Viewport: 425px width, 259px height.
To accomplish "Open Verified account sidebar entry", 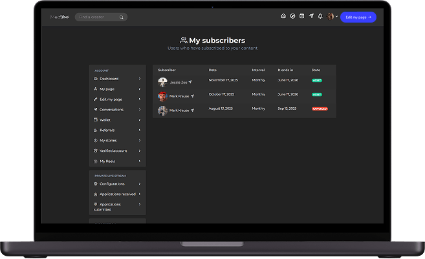I will point(117,150).
